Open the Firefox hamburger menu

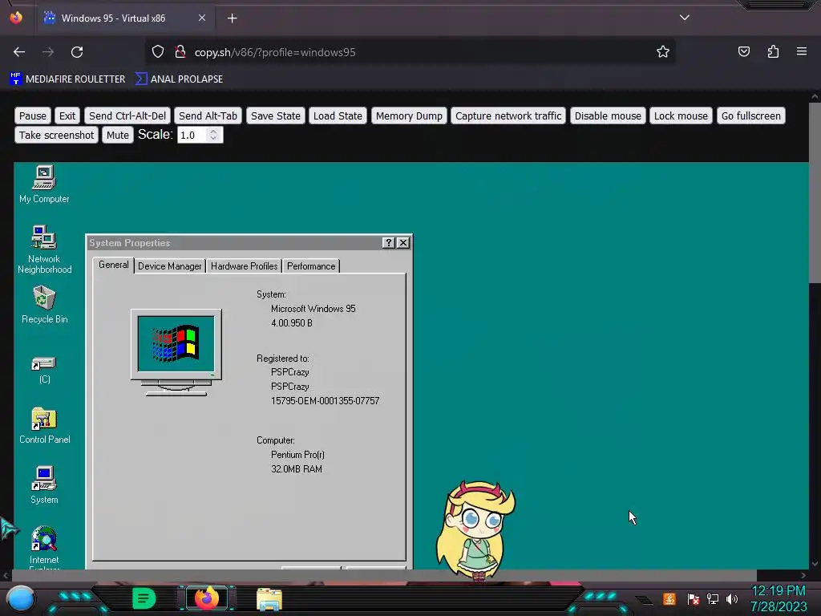(802, 52)
